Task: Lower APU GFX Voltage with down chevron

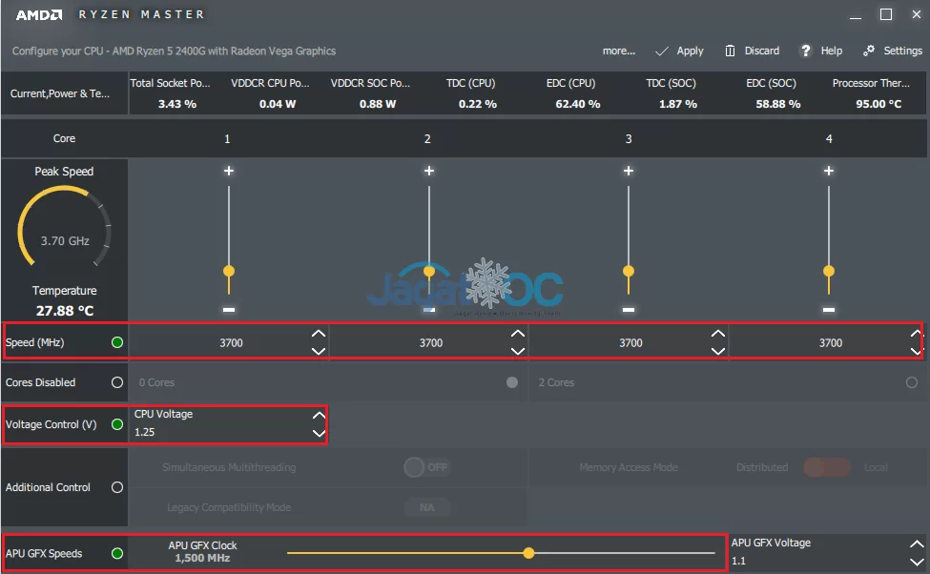Action: (917, 563)
